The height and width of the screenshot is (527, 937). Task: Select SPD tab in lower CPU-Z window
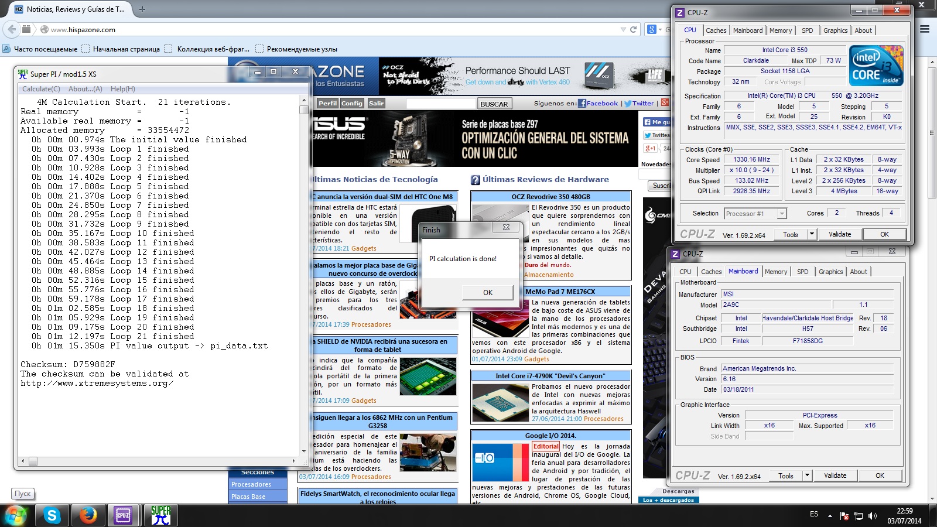[802, 272]
